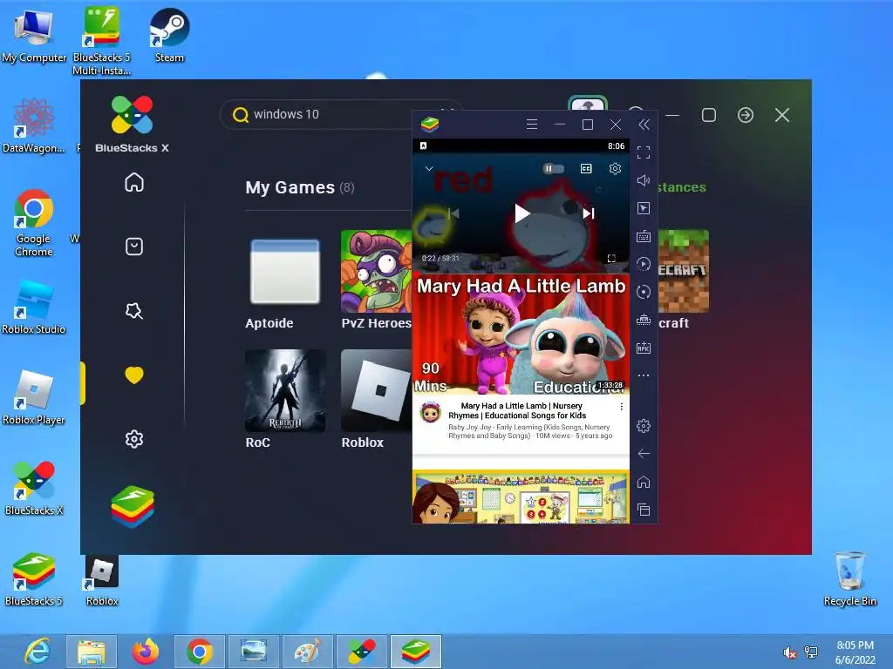Open YouTube video settings gear
The width and height of the screenshot is (893, 669).
pyautogui.click(x=615, y=168)
